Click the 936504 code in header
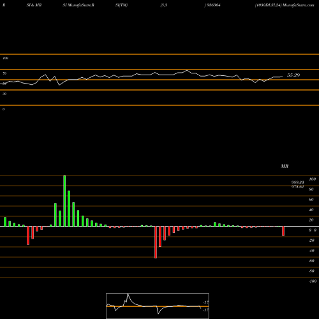The width and height of the screenshot is (319, 319). click(213, 5)
